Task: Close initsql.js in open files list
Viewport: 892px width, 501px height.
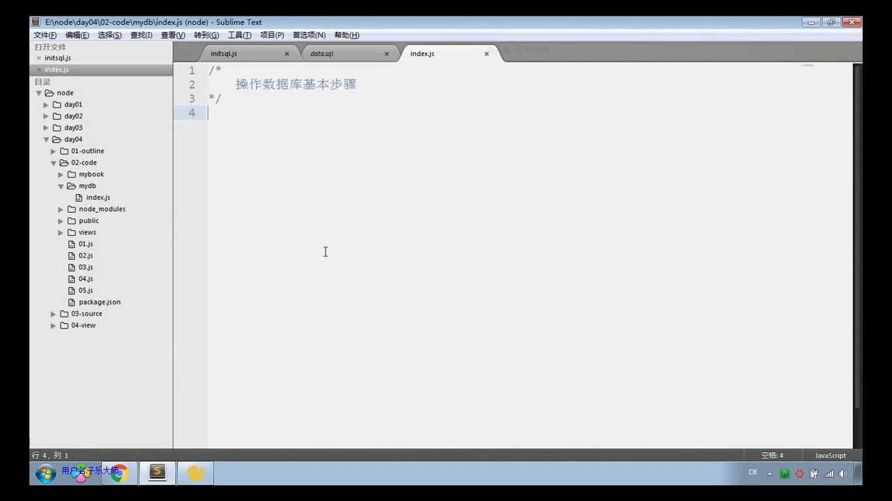Action: tap(39, 58)
